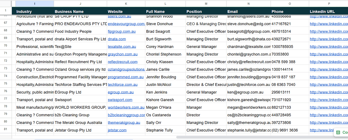Image resolution: width=348 pixels, height=140 pixels.
Task: Select row 80 header number
Action: click(6, 122)
